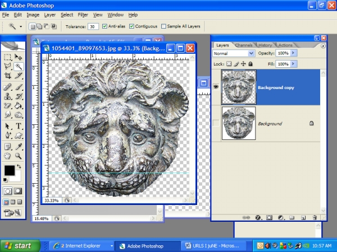This screenshot has width=337, height=252.
Task: Select the History Brush tool
Action: point(19,96)
